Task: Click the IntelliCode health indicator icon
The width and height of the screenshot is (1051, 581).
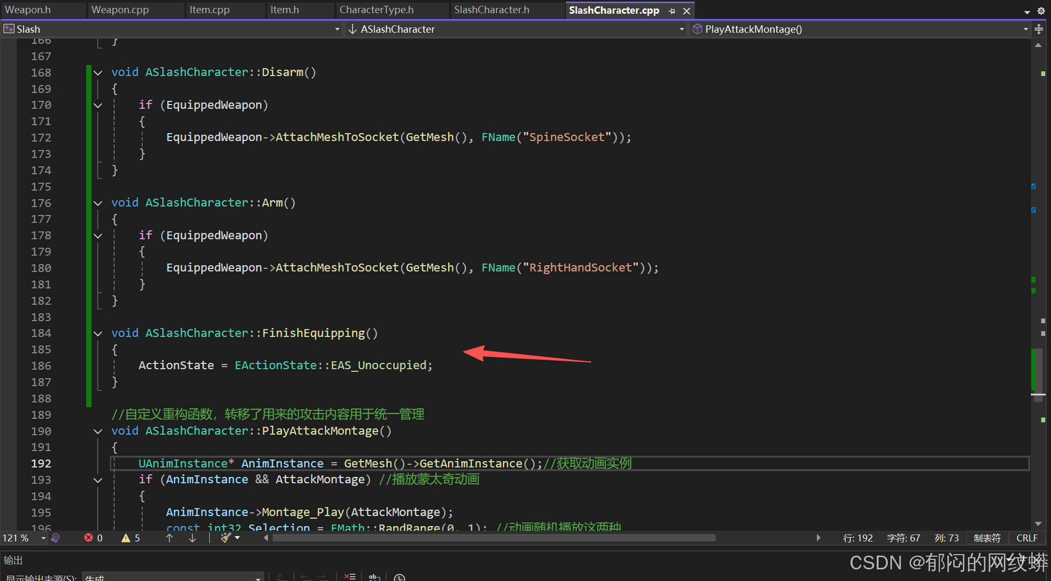Action: click(55, 538)
